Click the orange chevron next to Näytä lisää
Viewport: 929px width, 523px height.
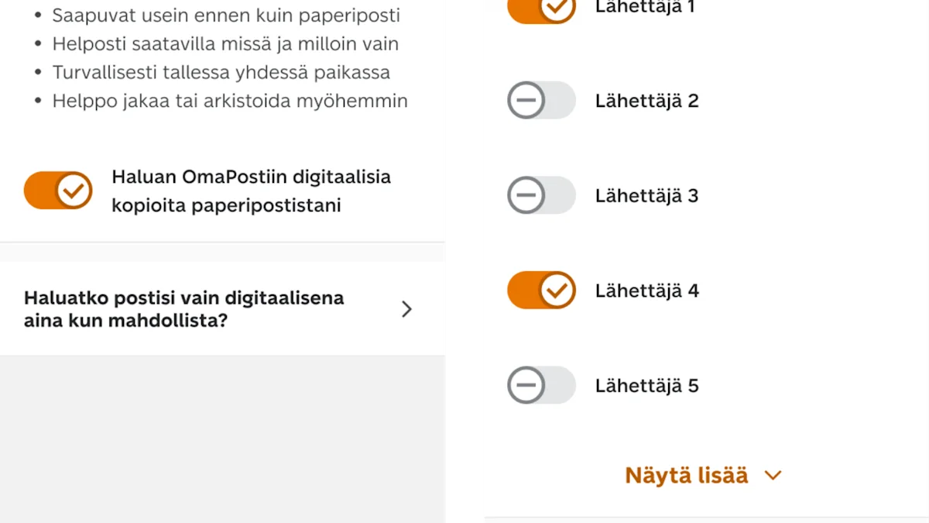773,475
